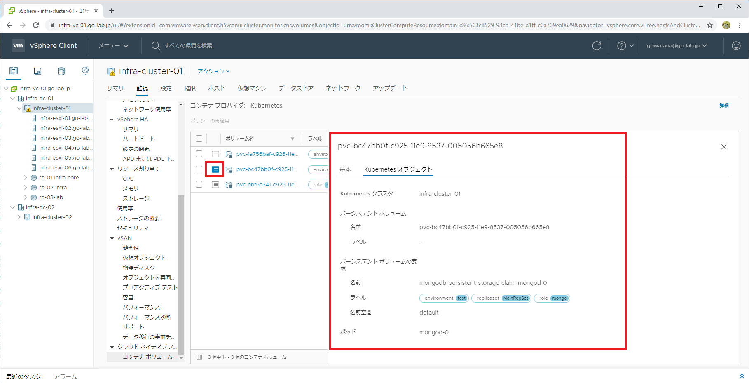Select the rp-03-lab resource pool
This screenshot has height=383, width=749.
tap(51, 197)
